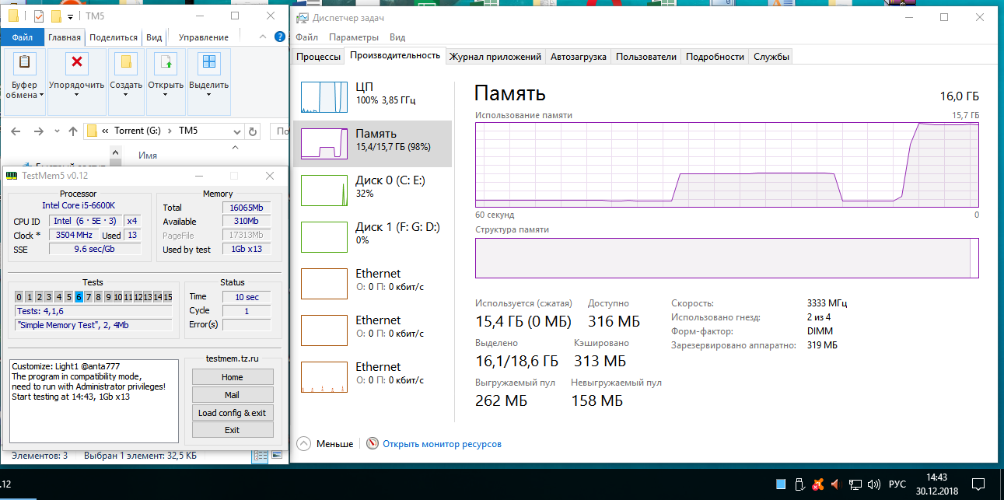Switch to Подробности tab in Task Manager

coord(715,56)
